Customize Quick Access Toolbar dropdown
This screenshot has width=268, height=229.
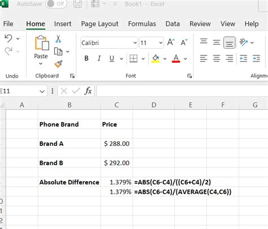[115, 4]
